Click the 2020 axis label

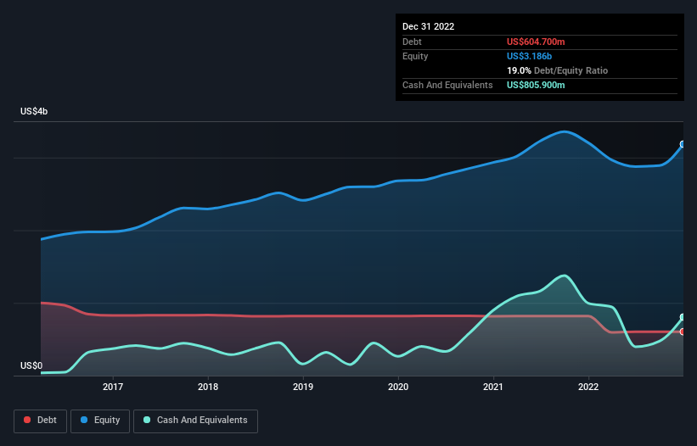pyautogui.click(x=398, y=387)
